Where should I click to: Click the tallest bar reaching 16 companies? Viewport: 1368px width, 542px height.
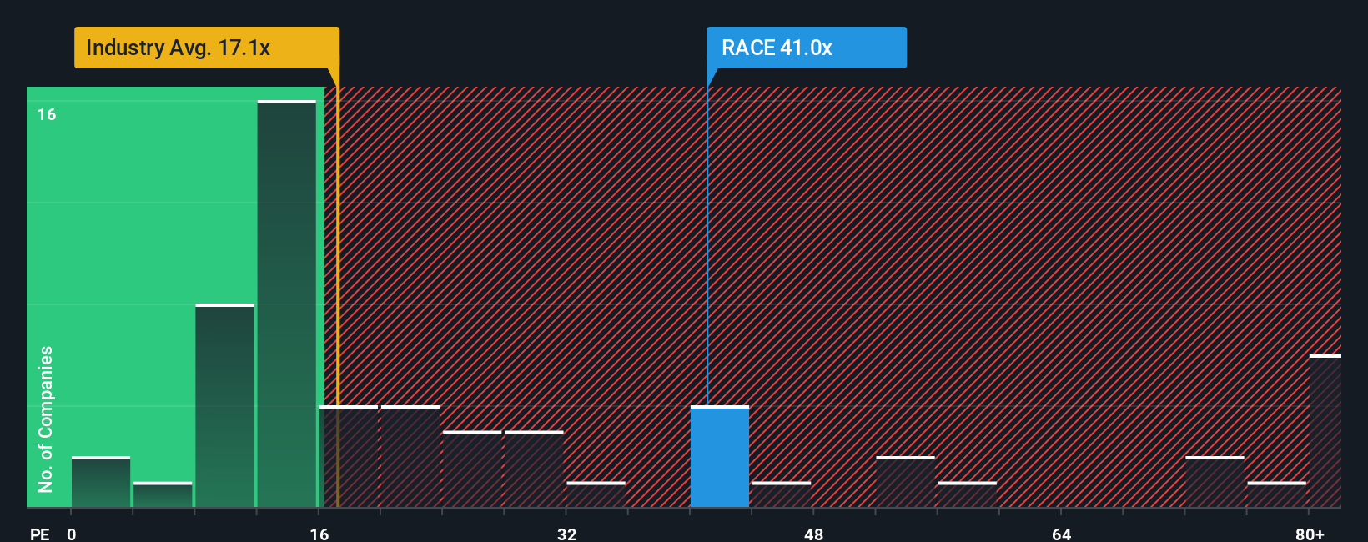point(287,304)
